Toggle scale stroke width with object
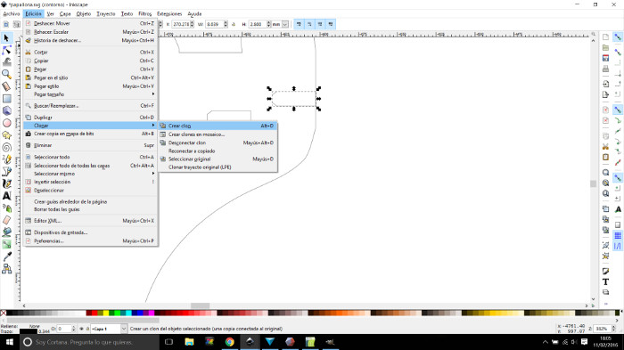The height and width of the screenshot is (350, 624). [299, 24]
